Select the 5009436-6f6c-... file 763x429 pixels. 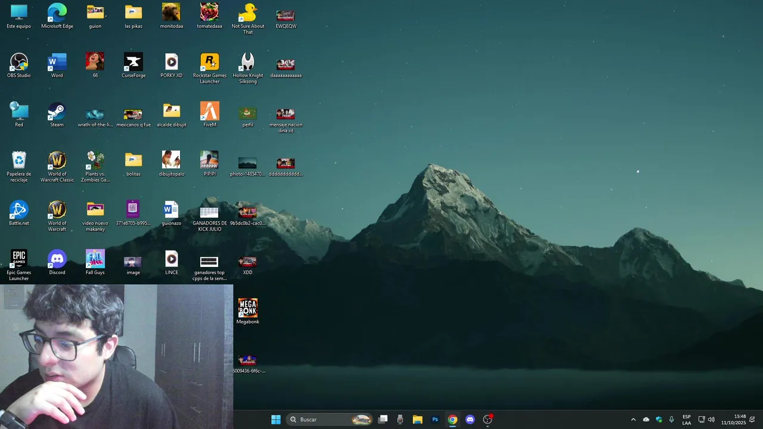coord(248,364)
